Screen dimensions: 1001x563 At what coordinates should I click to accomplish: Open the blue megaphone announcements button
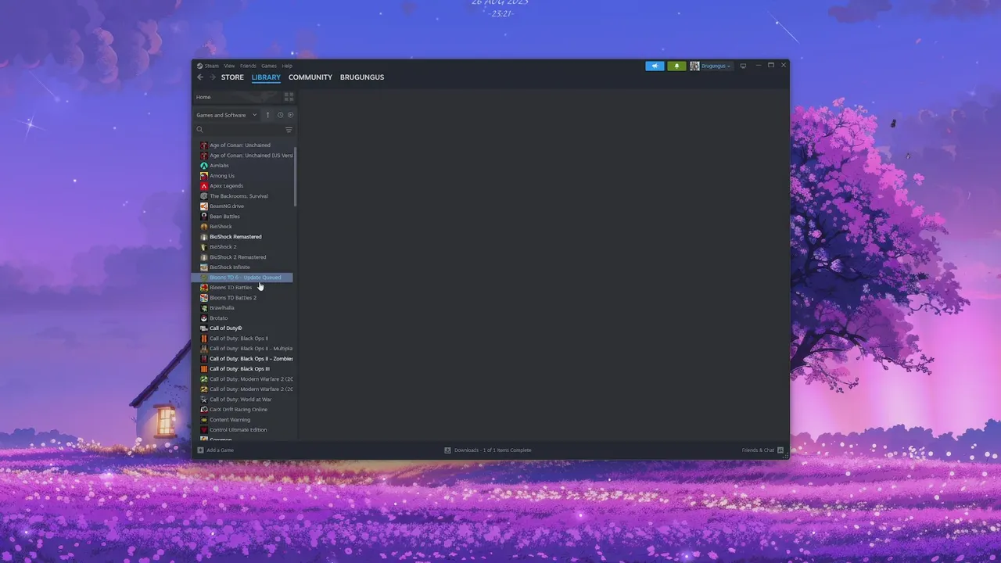point(655,66)
